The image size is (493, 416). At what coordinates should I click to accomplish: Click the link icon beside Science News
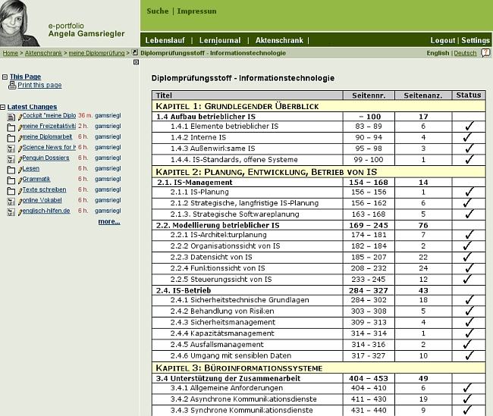click(x=11, y=148)
